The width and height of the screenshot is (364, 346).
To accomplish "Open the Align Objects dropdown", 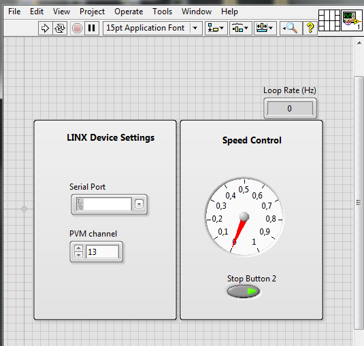I will [216, 29].
